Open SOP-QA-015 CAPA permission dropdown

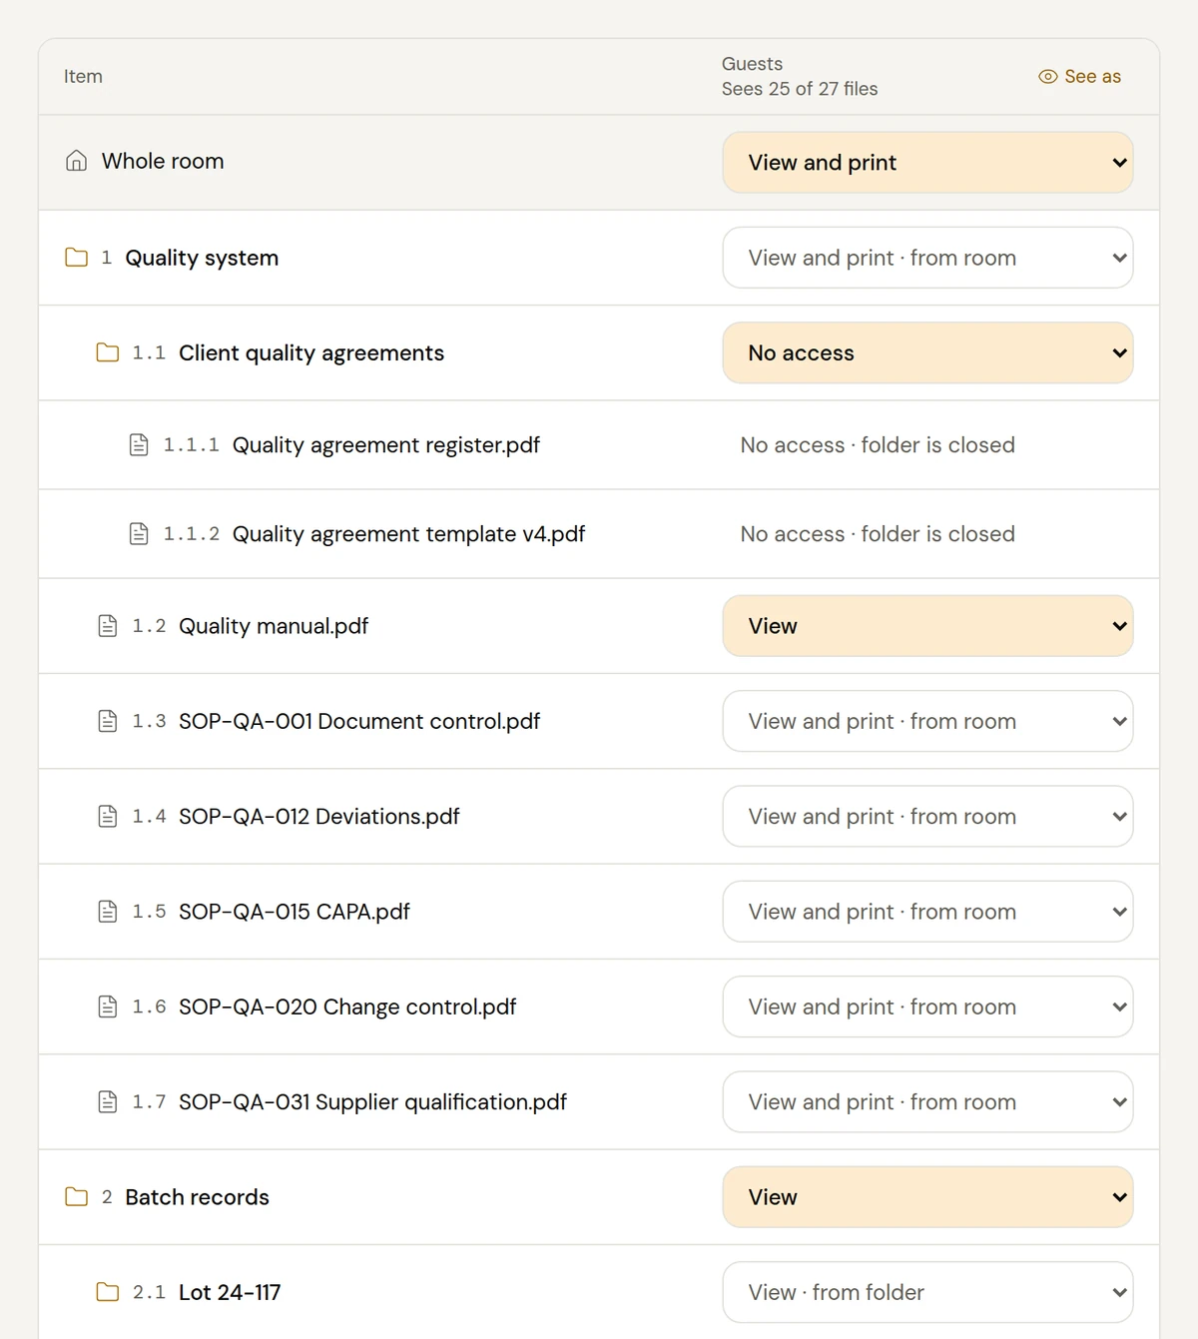(927, 912)
